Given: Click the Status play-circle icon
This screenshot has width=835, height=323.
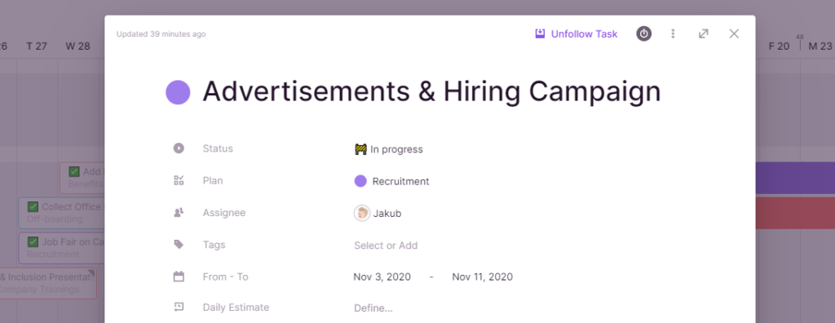Looking at the screenshot, I should click(x=179, y=148).
